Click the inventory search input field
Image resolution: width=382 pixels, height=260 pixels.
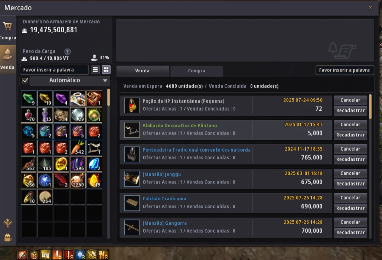point(54,70)
